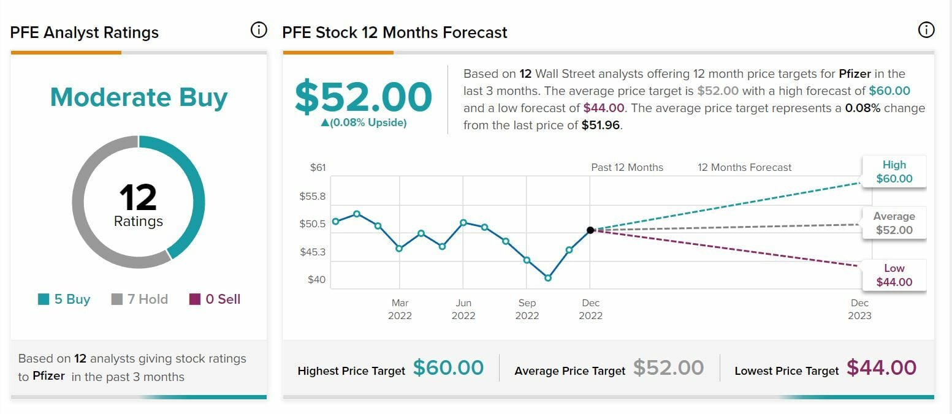Click the lowest chart point after Sep 2022
The width and height of the screenshot is (952, 414).
(548, 278)
